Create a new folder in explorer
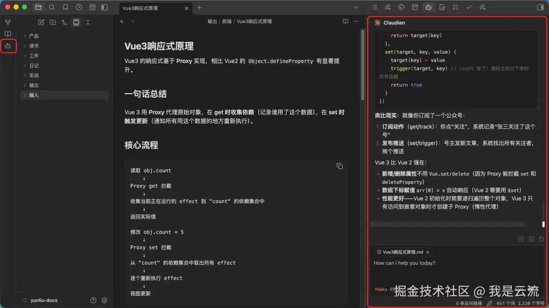This screenshot has height=308, width=549. point(53,22)
